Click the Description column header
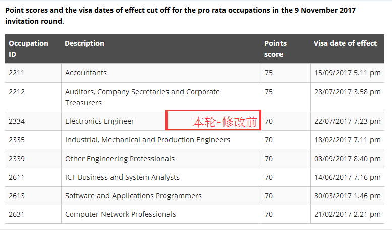The height and width of the screenshot is (230, 392). pyautogui.click(x=84, y=43)
